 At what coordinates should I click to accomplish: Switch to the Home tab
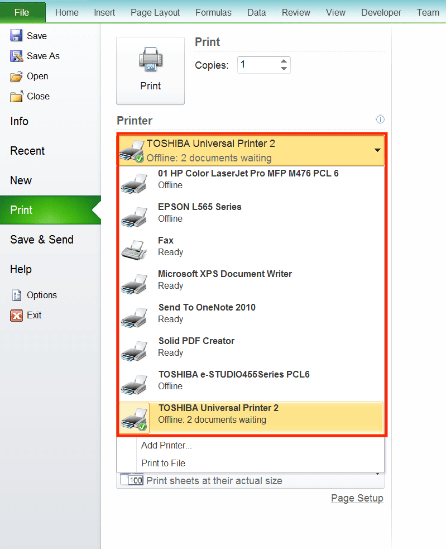coord(67,12)
